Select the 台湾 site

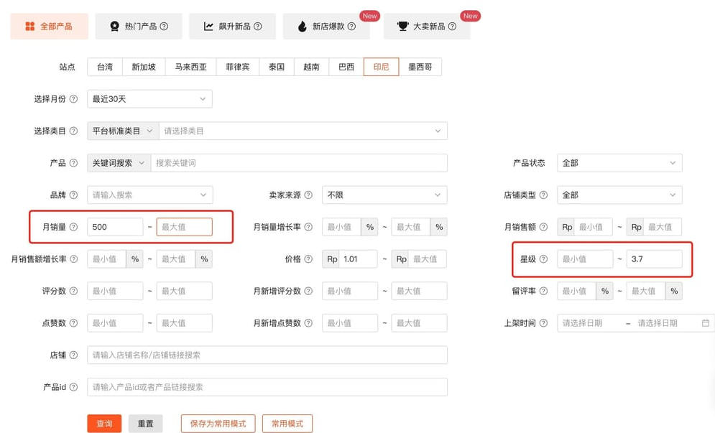(x=105, y=67)
